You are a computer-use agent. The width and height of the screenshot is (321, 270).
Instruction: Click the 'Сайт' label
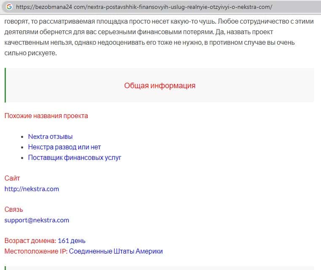12,178
